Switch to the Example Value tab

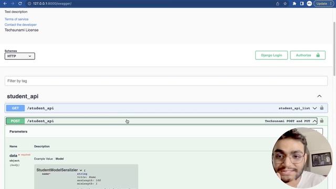[43, 159]
